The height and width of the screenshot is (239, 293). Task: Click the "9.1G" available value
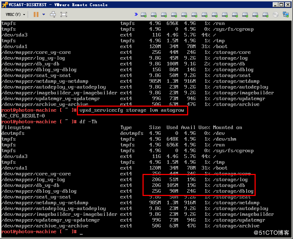coord(190,64)
